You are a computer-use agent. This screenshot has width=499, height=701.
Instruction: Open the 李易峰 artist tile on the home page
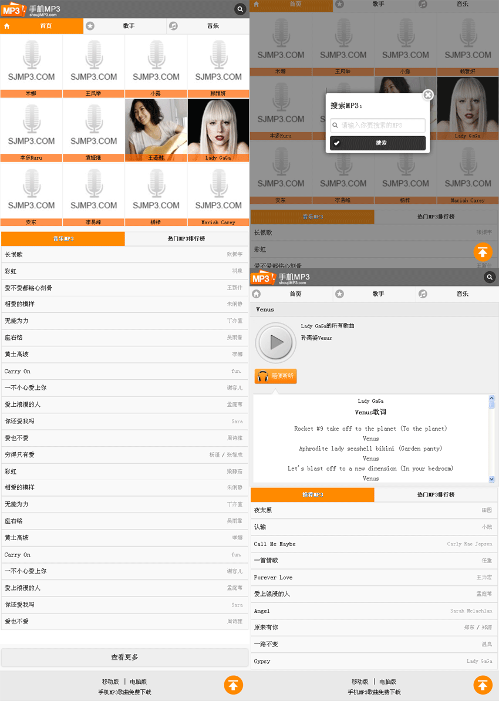pos(93,194)
